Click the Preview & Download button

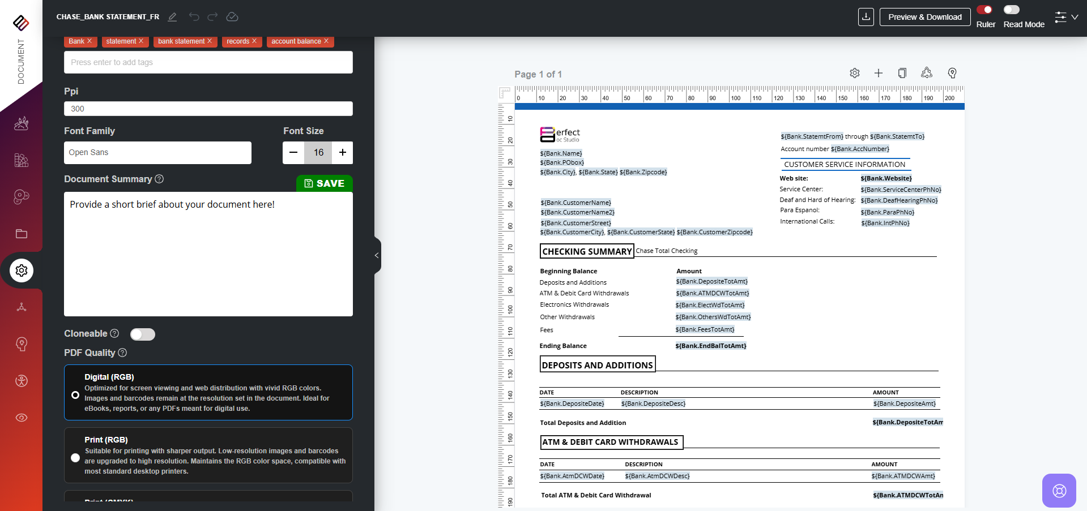(924, 17)
